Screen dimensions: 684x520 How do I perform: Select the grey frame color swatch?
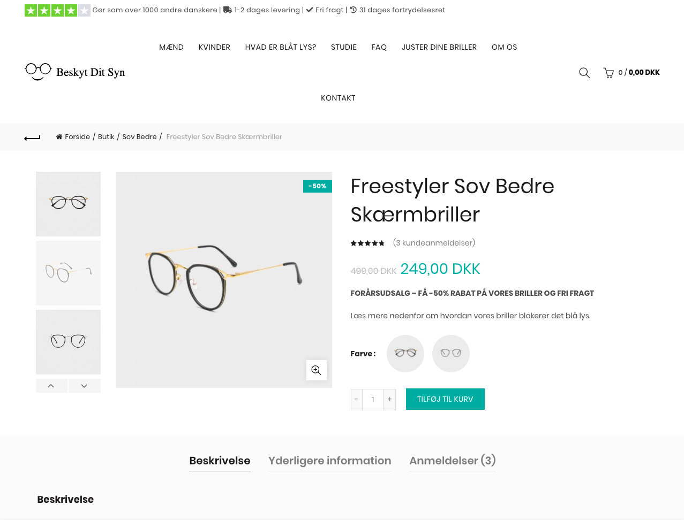click(451, 353)
